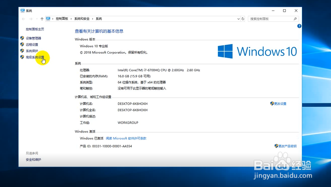Select product ID 00331-10000-00001-AA554 text
Viewport: 331px width, 187px height.
(x=112, y=146)
